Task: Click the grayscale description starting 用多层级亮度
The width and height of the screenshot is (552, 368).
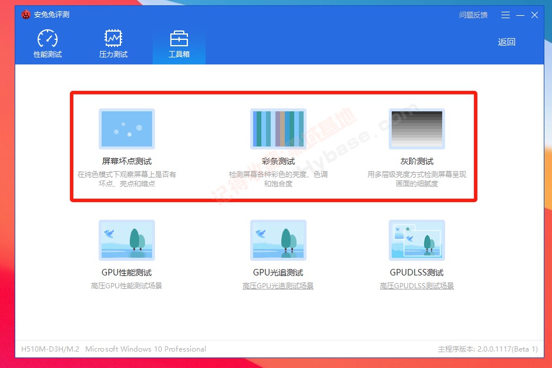Action: coord(417,179)
